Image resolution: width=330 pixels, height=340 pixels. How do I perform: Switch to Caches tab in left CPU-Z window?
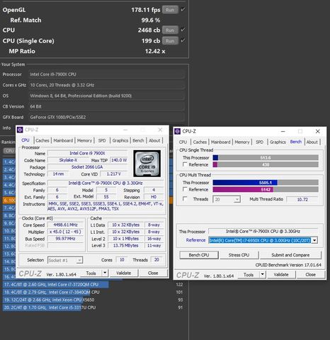(x=42, y=140)
